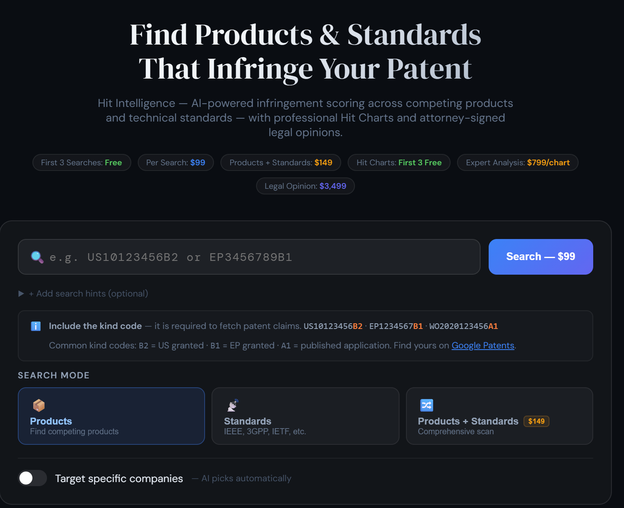The height and width of the screenshot is (508, 624).
Task: Focus the patent number input field
Action: tap(259, 257)
